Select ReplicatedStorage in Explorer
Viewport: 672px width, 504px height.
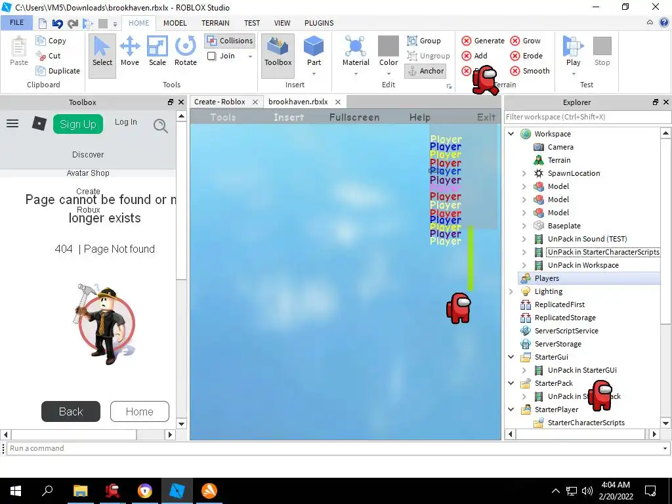(x=565, y=318)
